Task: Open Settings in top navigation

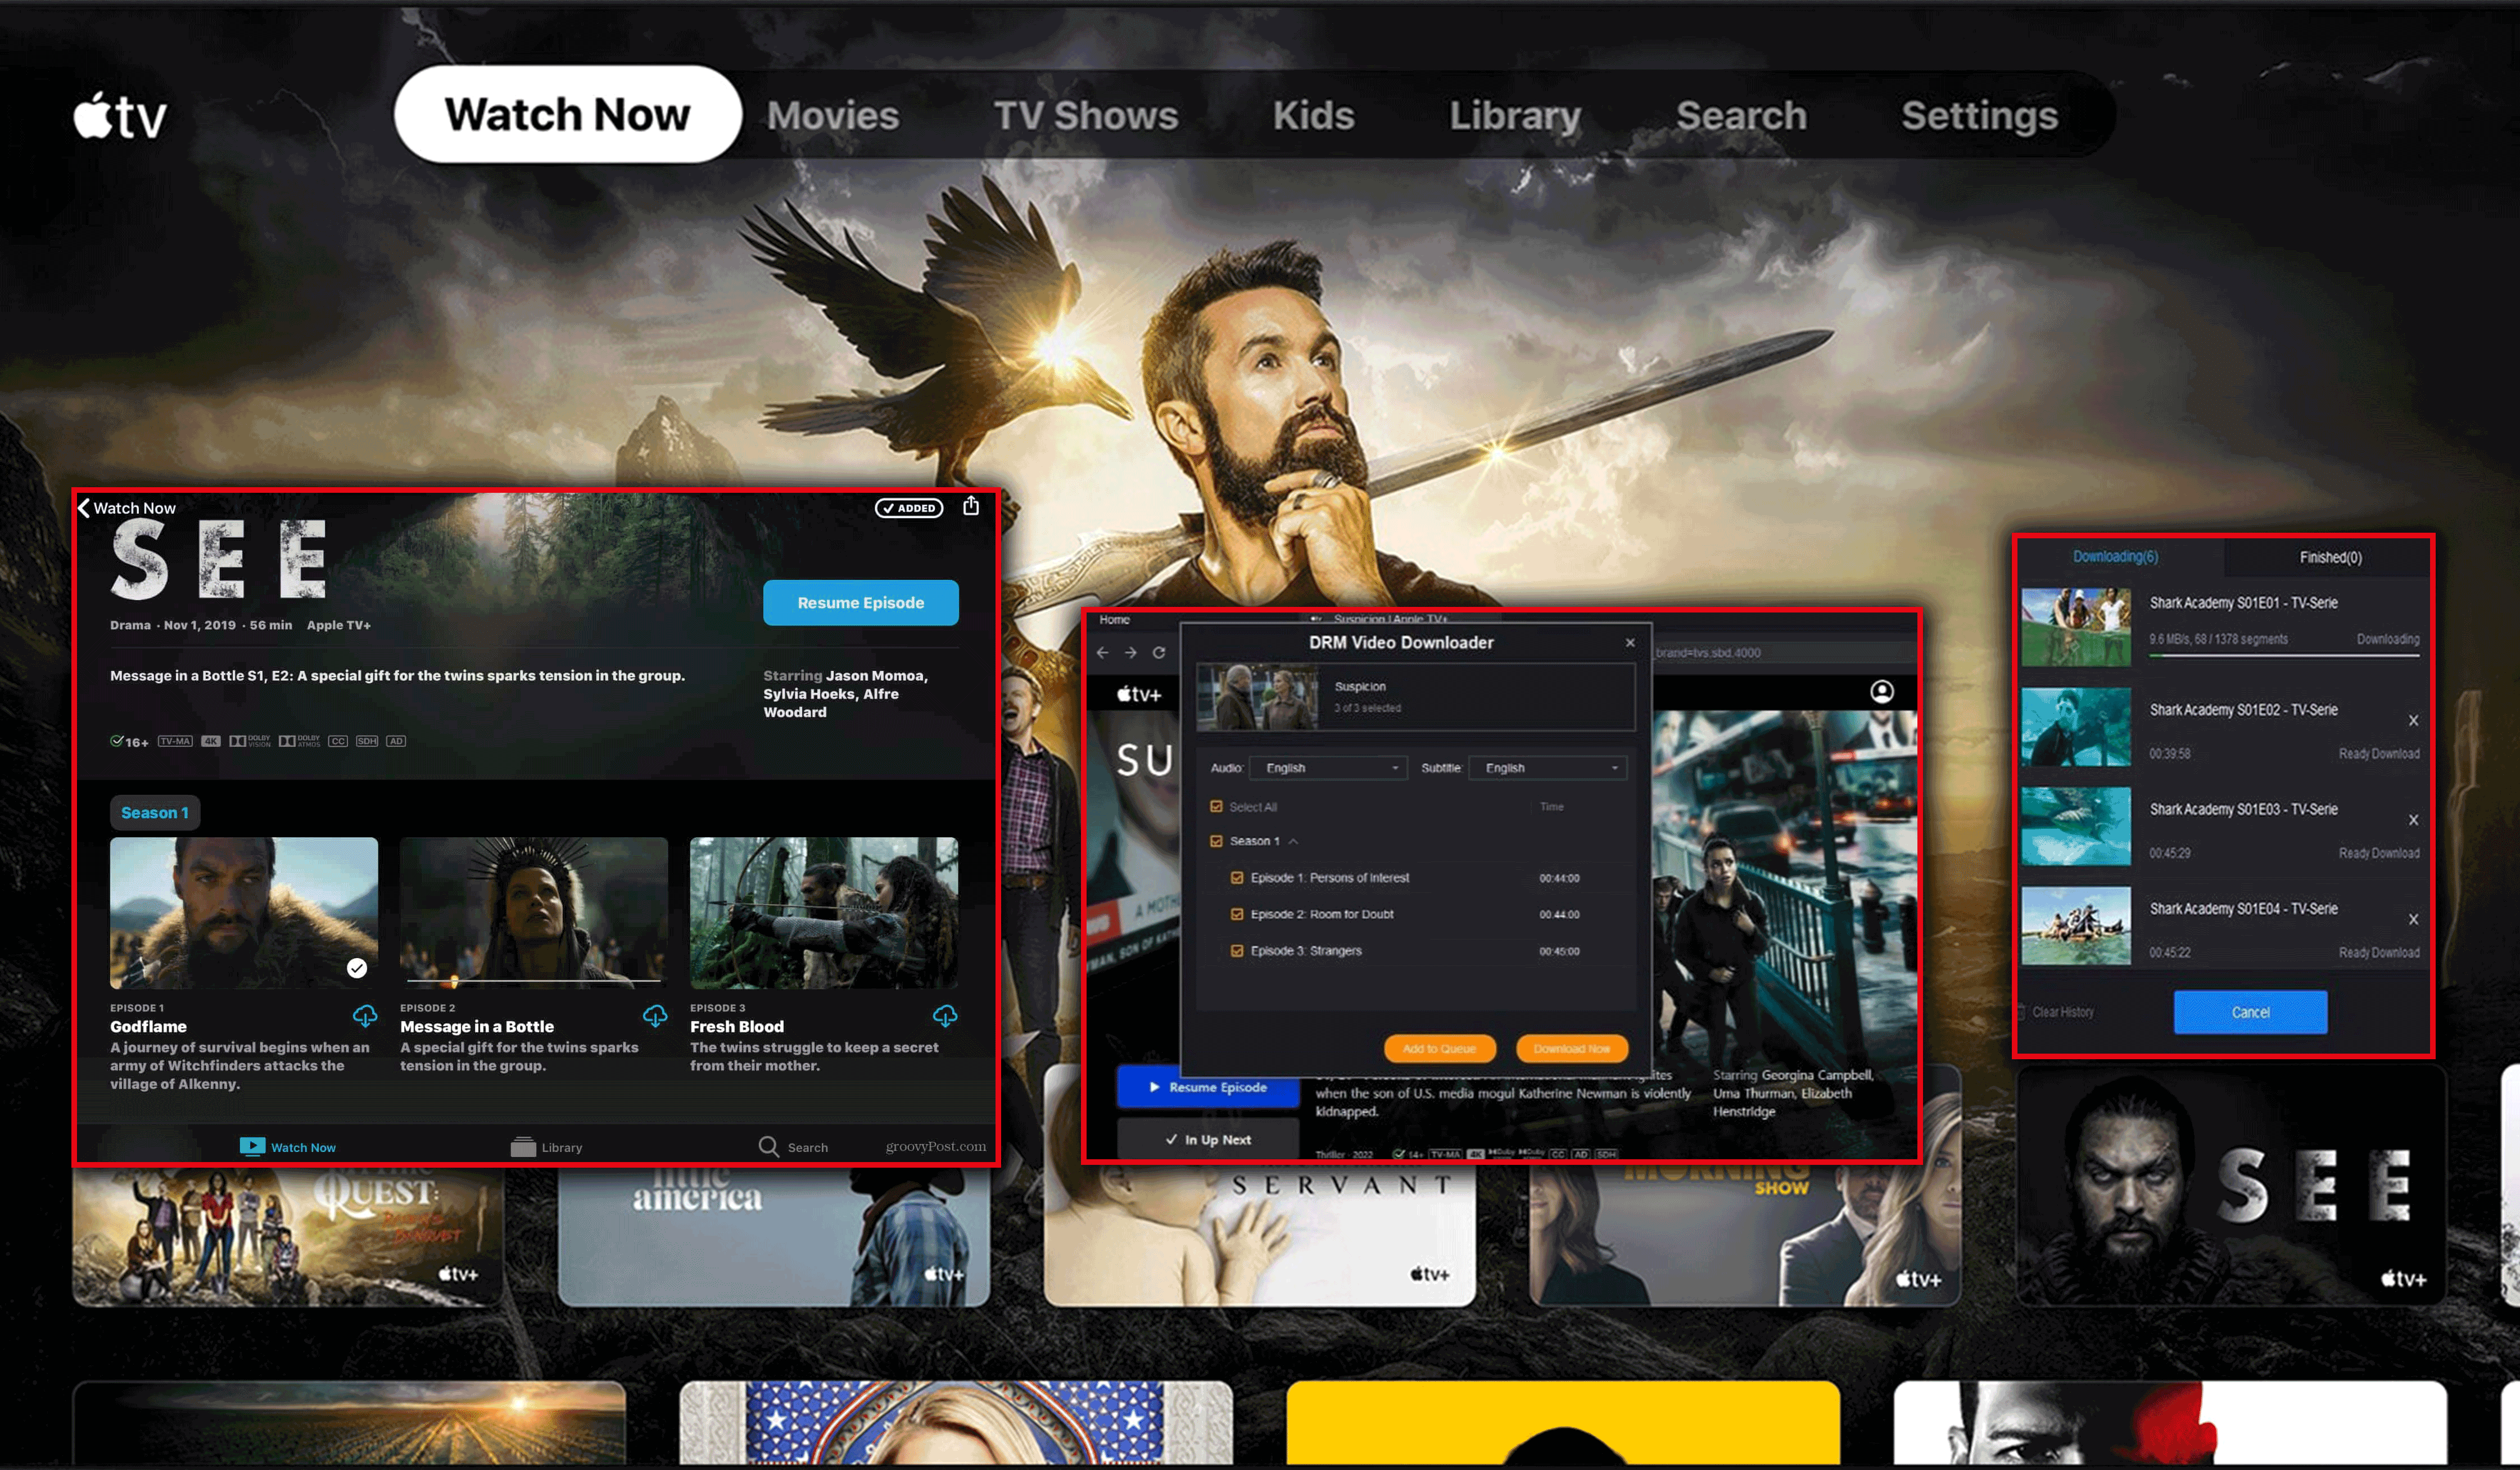Action: coord(1979,115)
